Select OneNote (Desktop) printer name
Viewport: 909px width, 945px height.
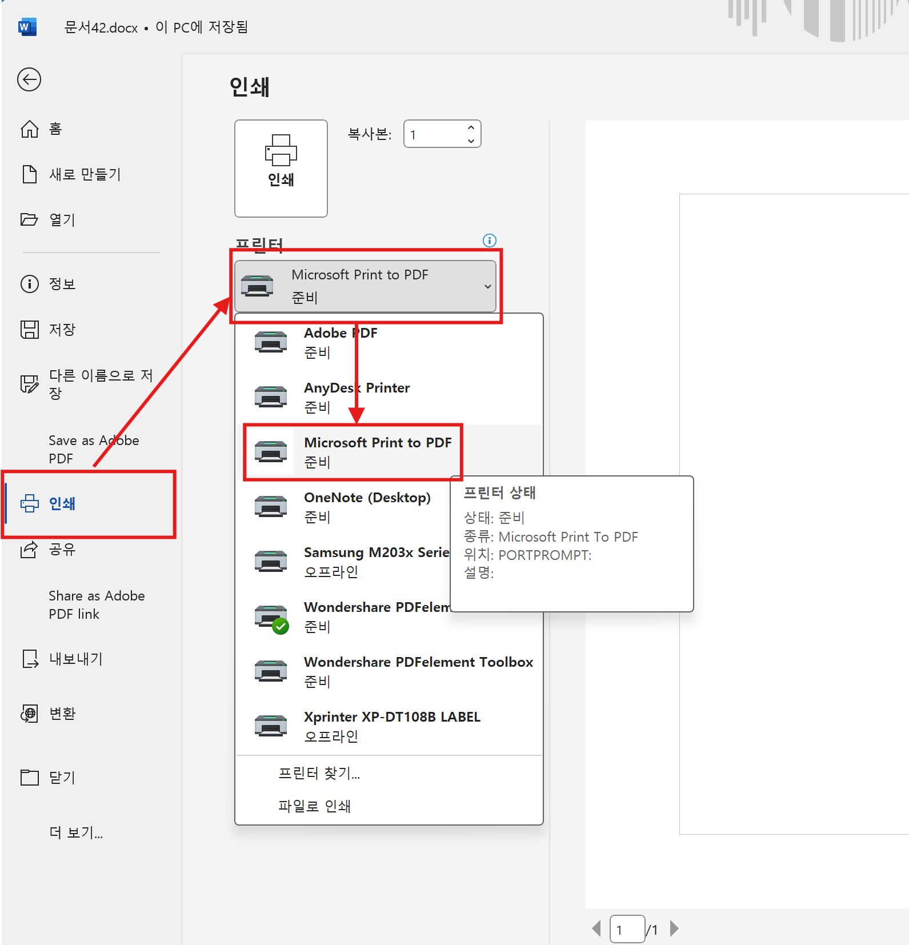click(367, 498)
